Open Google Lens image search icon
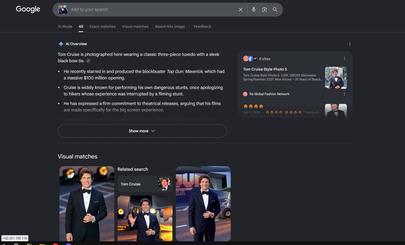This screenshot has height=245, width=405. pyautogui.click(x=264, y=10)
